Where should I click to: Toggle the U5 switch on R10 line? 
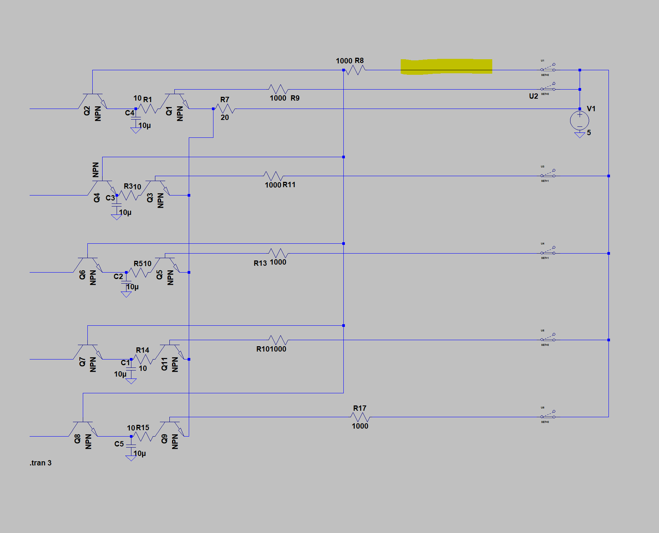pos(548,338)
